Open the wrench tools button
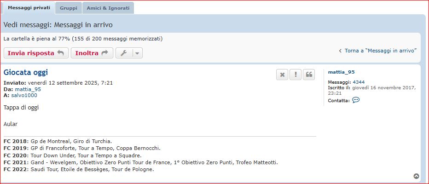This screenshot has height=184, width=429. (x=124, y=53)
